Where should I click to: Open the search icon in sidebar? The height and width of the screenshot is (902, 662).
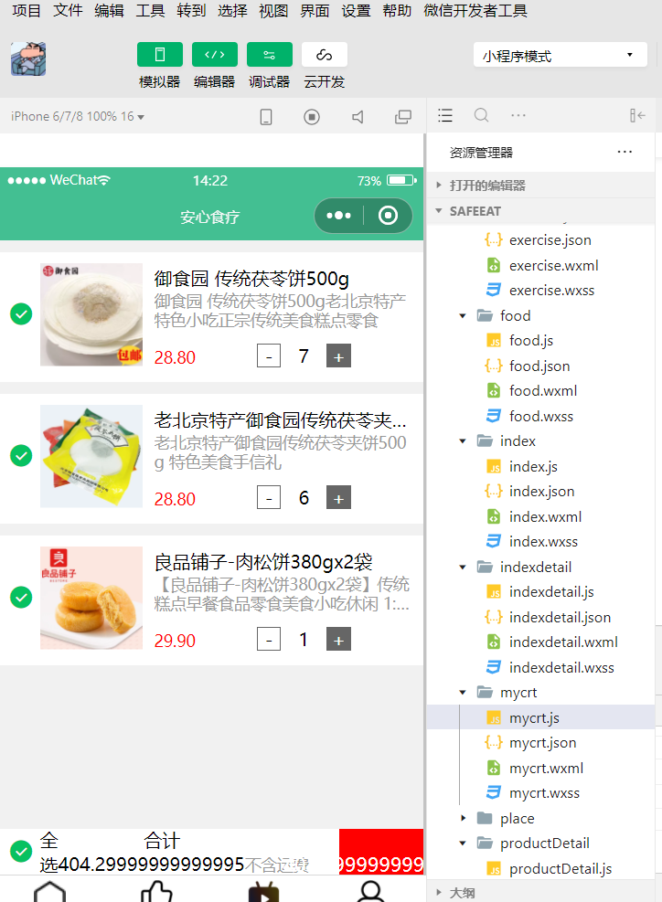click(x=481, y=116)
